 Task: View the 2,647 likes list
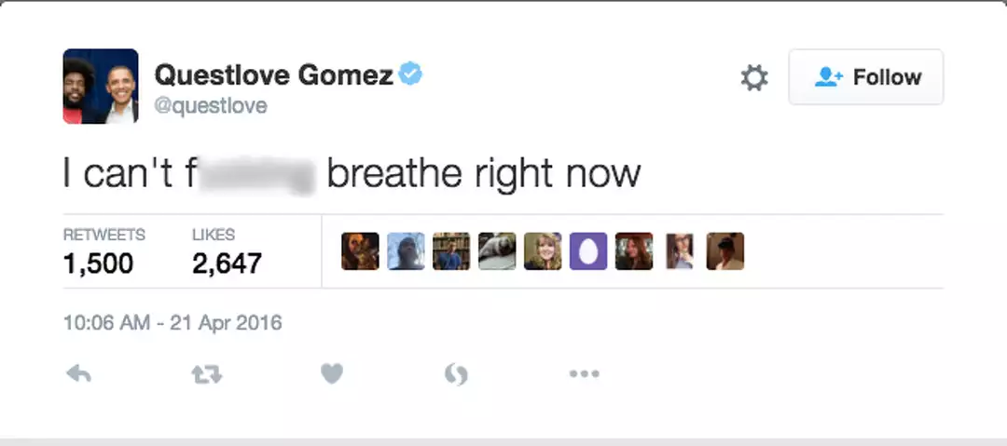point(227,264)
